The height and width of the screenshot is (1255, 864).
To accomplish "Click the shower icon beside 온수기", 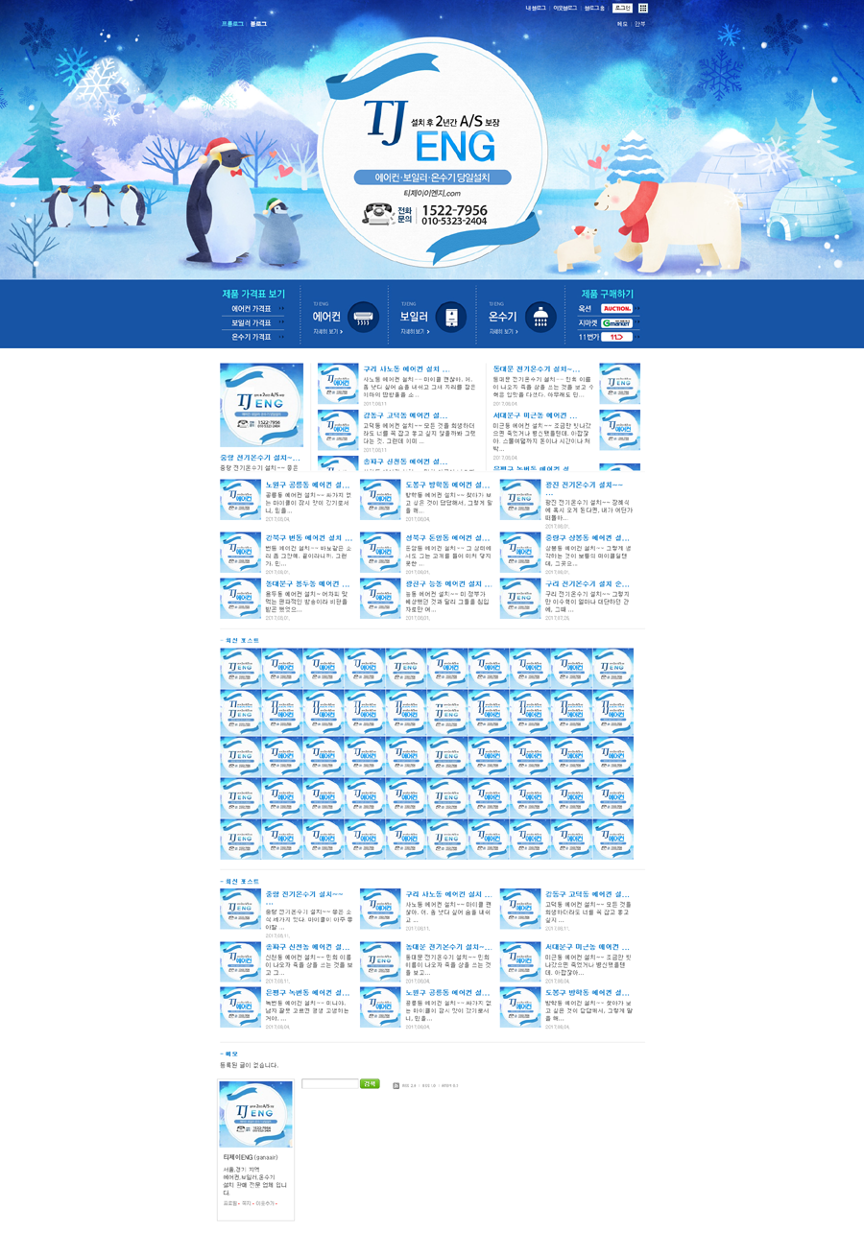I will pyautogui.click(x=540, y=317).
